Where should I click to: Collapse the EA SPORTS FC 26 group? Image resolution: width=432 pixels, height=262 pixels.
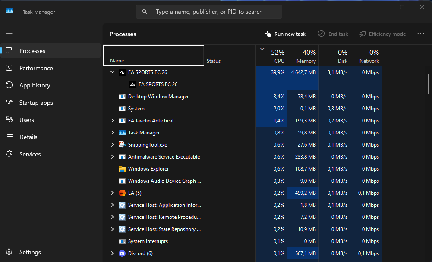[112, 72]
